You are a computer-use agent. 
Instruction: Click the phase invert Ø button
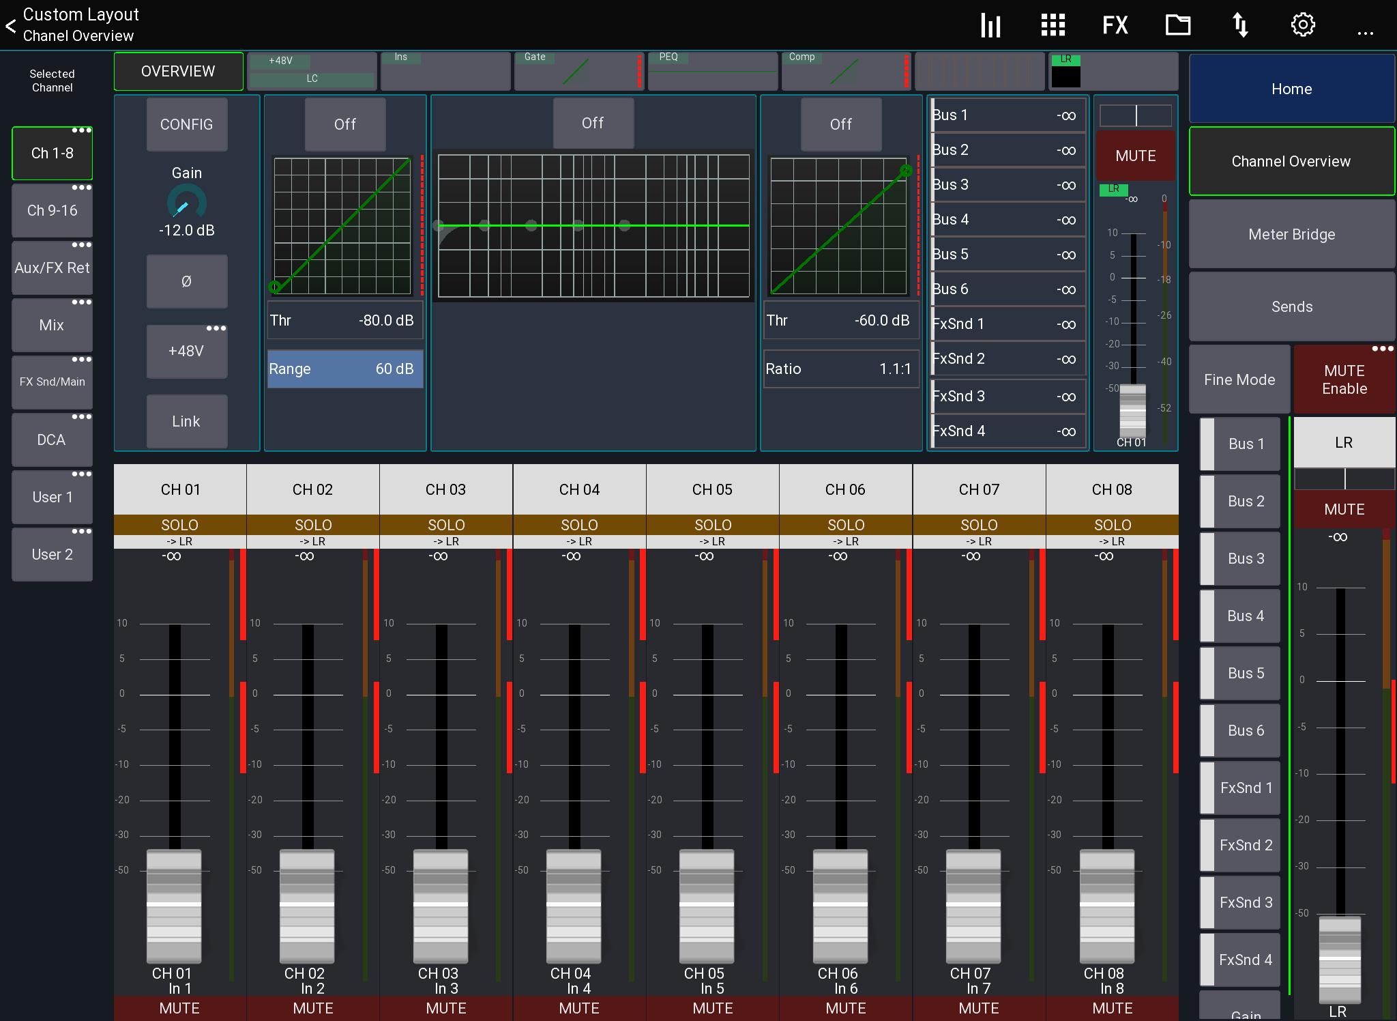point(186,281)
